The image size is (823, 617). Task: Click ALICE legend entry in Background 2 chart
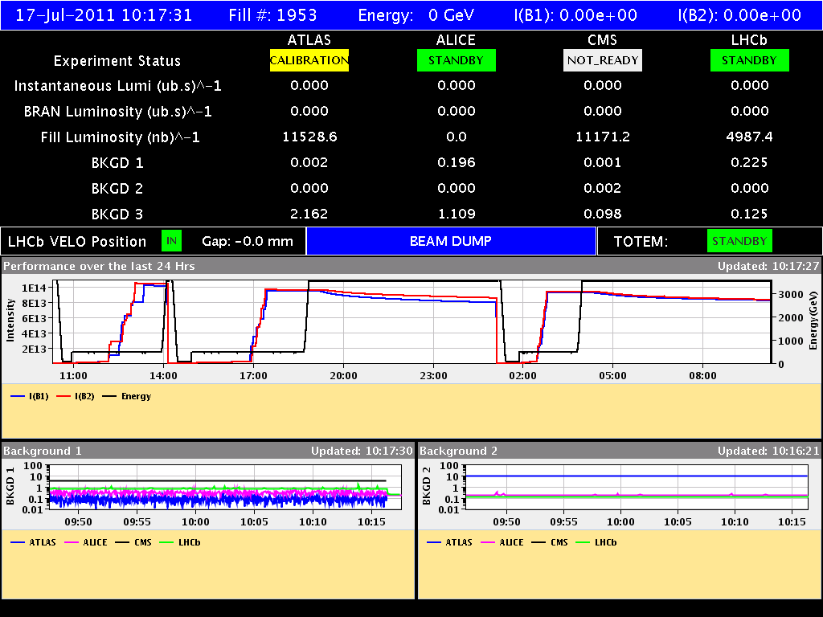pyautogui.click(x=502, y=542)
